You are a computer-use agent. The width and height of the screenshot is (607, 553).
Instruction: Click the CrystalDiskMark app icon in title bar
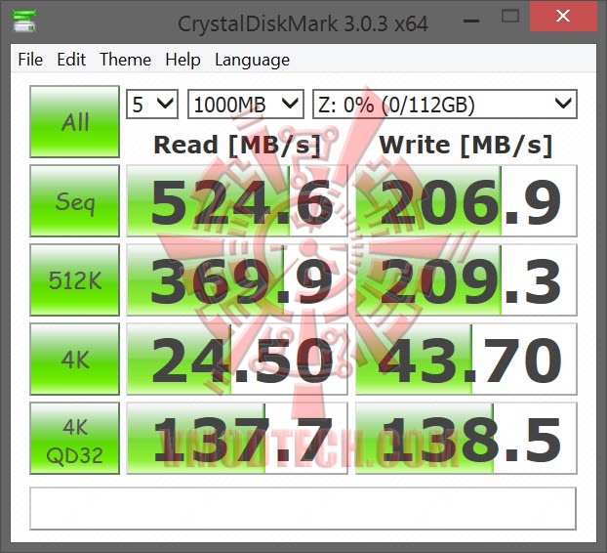24,21
